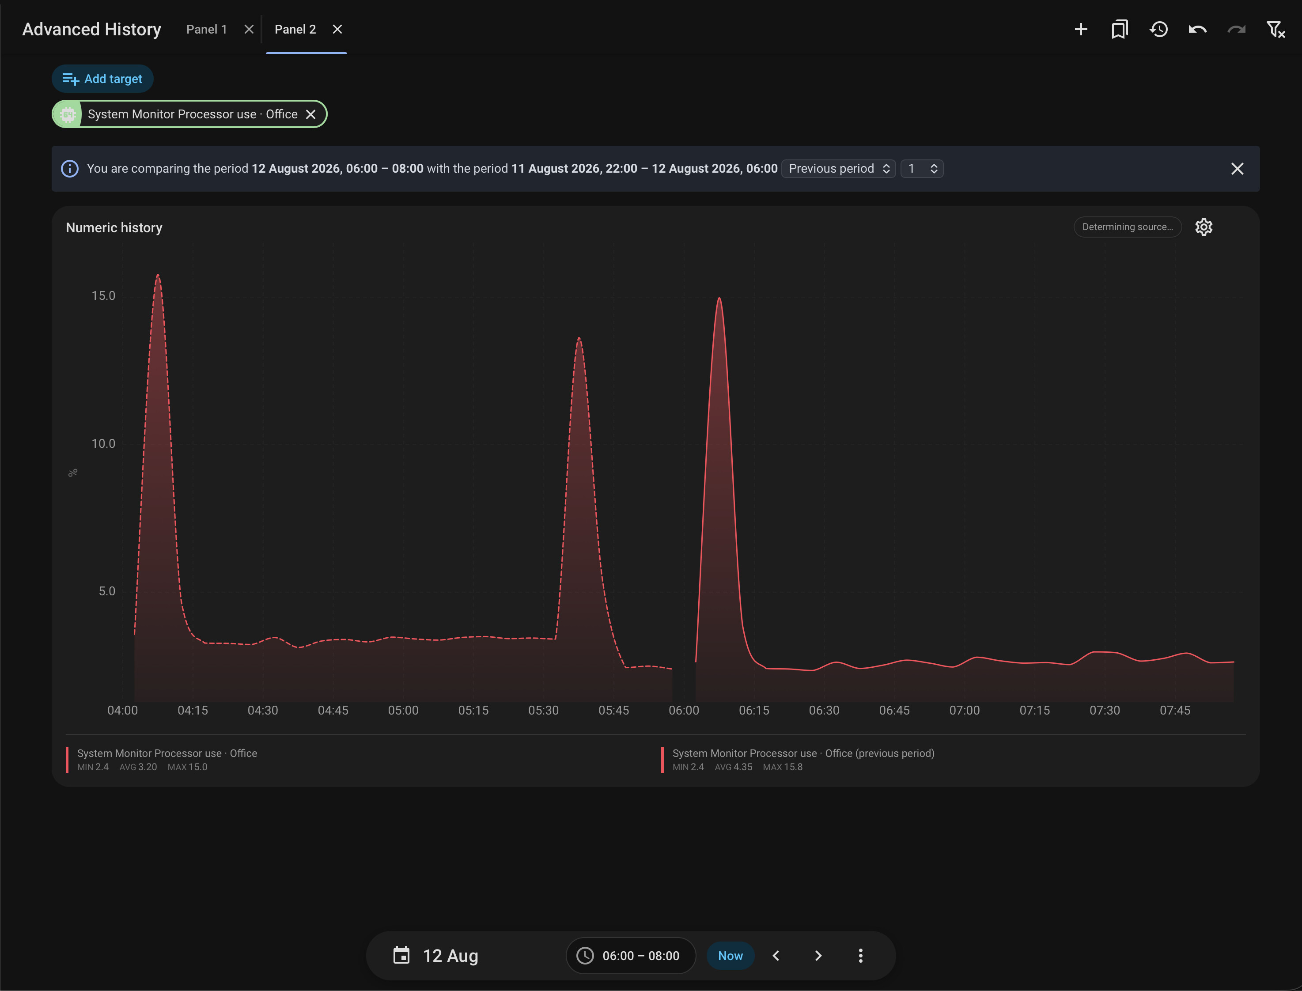Click the Add target button
This screenshot has width=1302, height=991.
click(102, 79)
